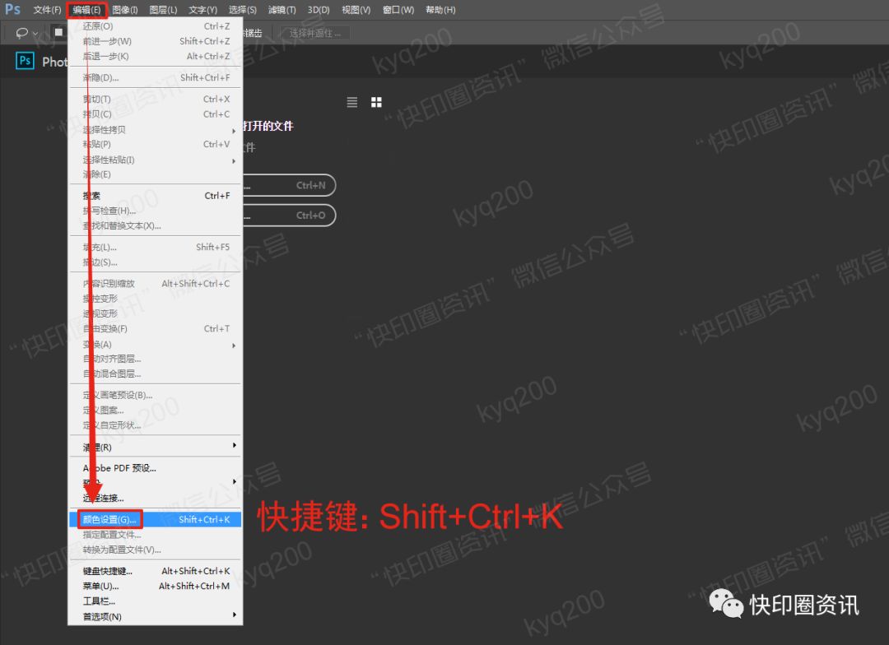Click the New Selection square icon

[58, 32]
